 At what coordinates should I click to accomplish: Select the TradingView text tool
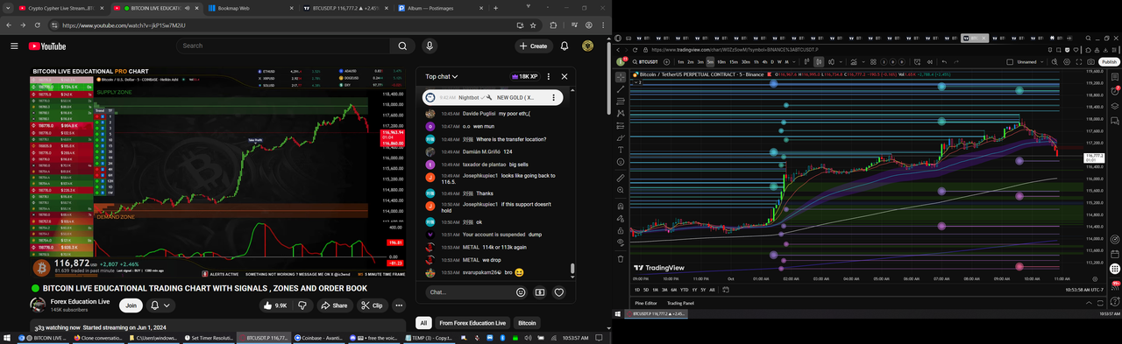[621, 150]
